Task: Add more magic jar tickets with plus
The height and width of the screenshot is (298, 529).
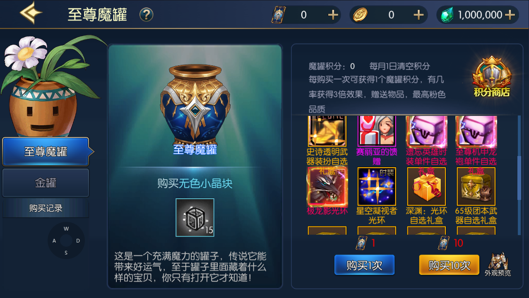Action: [x=333, y=15]
